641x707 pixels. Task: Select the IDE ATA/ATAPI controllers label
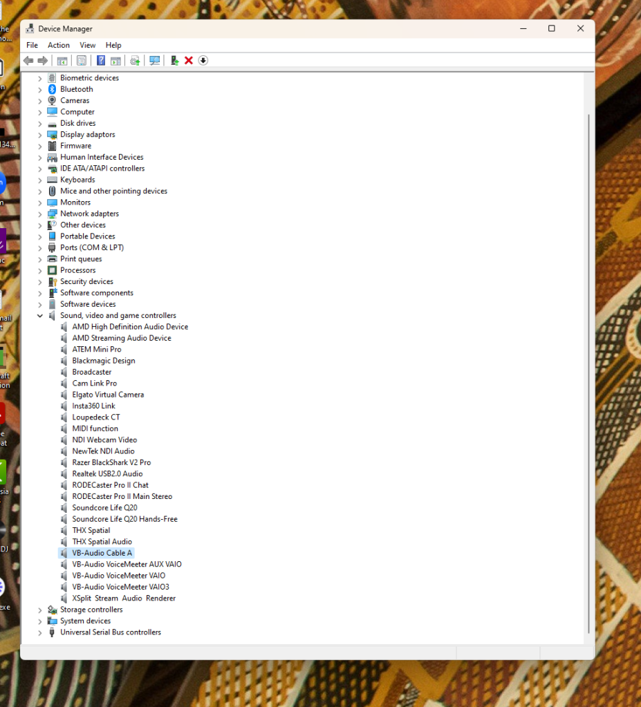102,168
